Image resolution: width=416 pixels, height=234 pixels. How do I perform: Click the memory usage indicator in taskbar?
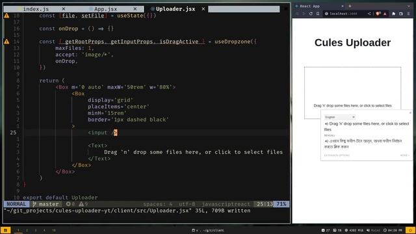(x=354, y=230)
